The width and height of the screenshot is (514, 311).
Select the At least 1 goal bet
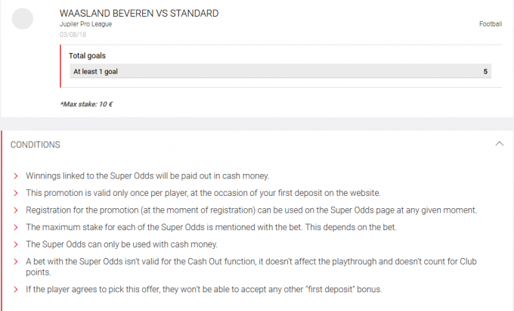click(280, 71)
